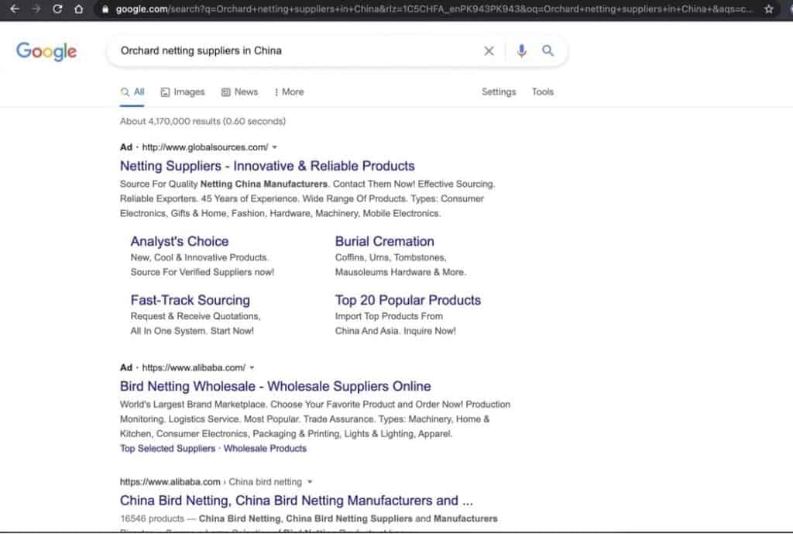
Task: Click the 'About 4,170,000 results' text
Action: click(x=203, y=122)
